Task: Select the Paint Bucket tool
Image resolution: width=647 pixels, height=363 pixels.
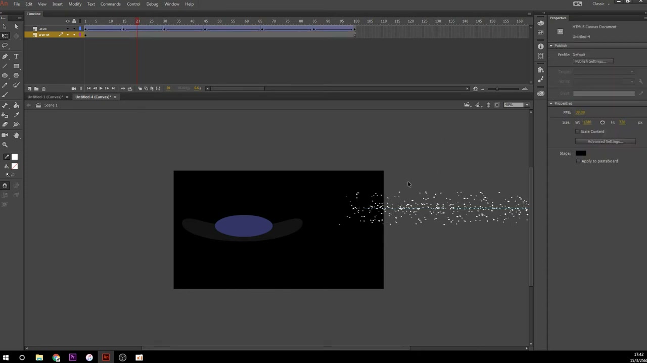Action: (x=16, y=105)
